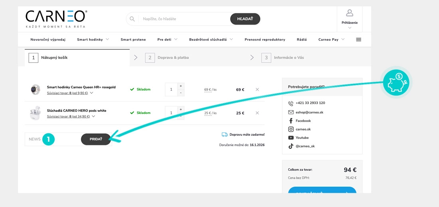Image resolution: width=439 pixels, height=207 pixels.
Task: Expand the Bezdrôtové slúchadlá menu dropdown
Action: 231,39
